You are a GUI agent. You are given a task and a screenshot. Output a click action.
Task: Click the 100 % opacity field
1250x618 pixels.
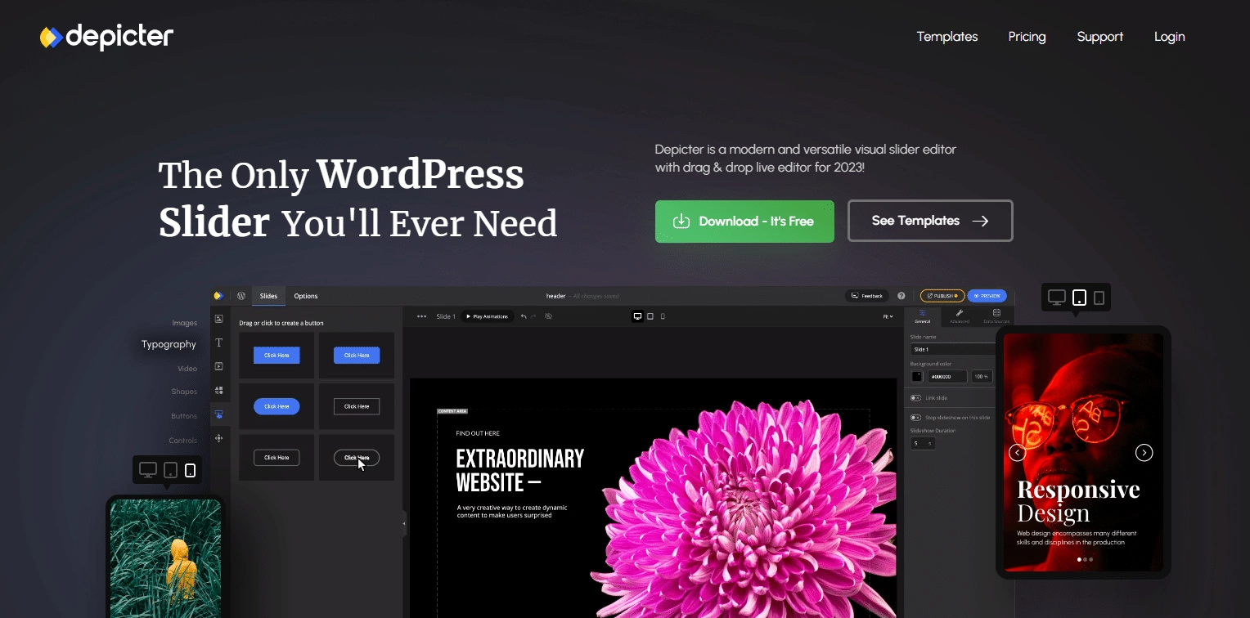[x=982, y=377]
